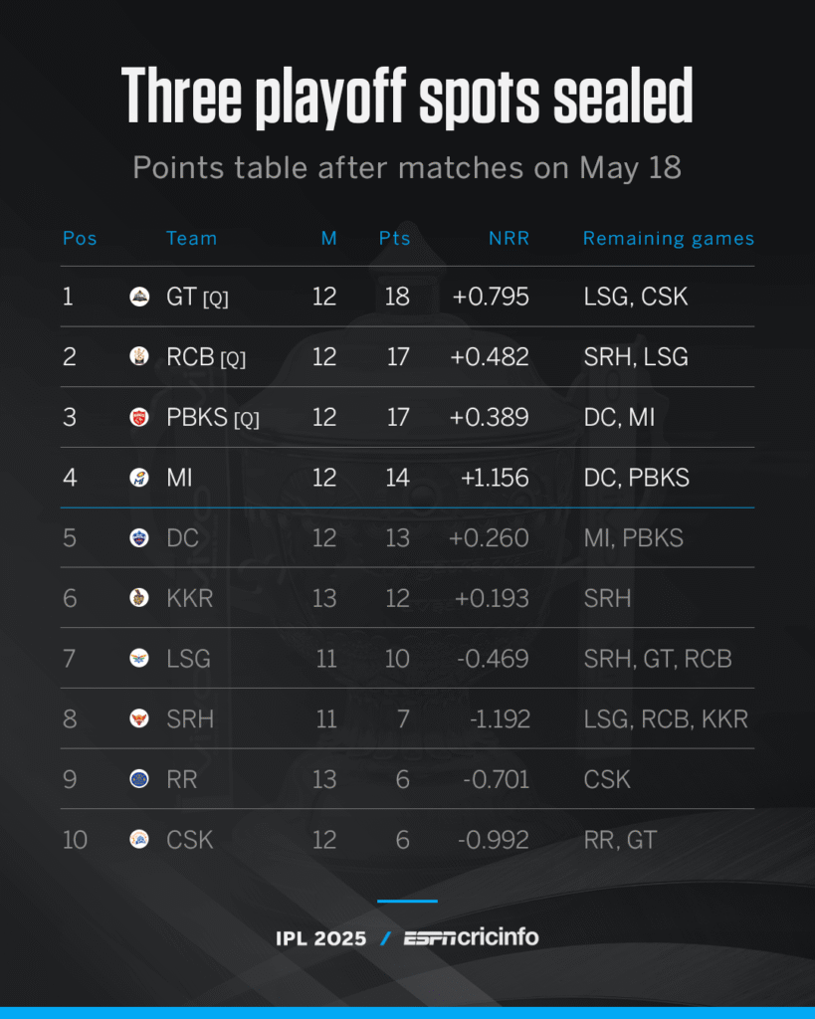Click the Gujarat Titans team logo

tap(139, 297)
